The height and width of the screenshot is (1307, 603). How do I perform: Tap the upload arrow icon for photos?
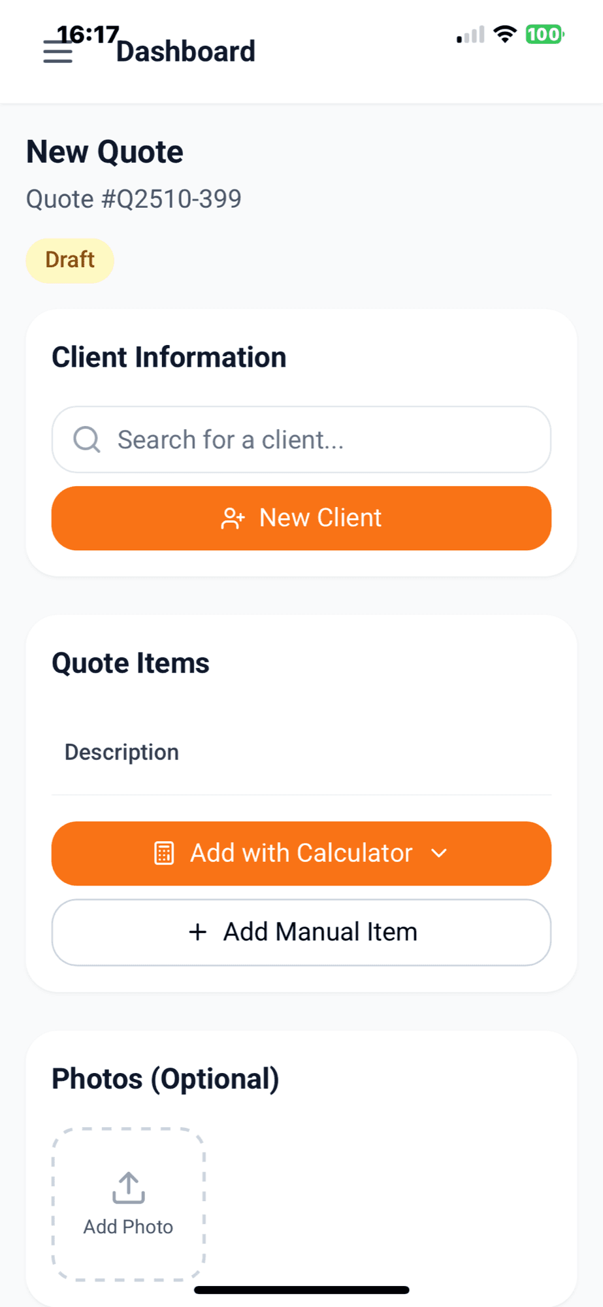pyautogui.click(x=128, y=1187)
